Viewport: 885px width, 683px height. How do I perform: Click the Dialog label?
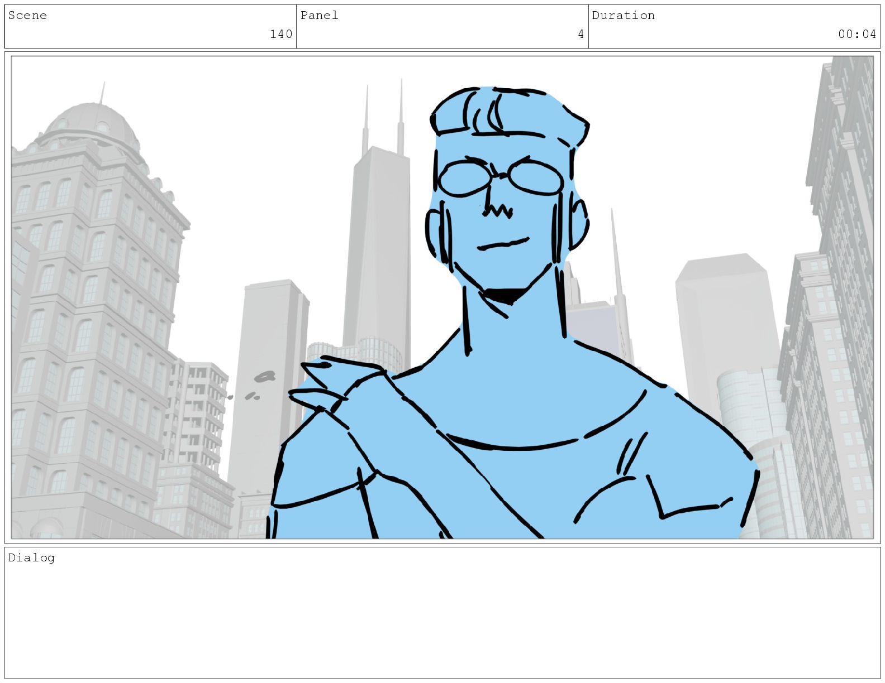pos(31,557)
